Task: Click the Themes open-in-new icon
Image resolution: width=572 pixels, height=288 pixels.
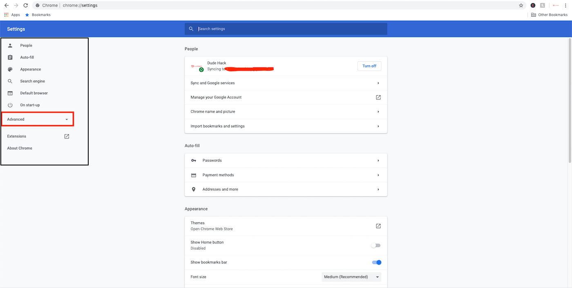Action: pyautogui.click(x=378, y=226)
